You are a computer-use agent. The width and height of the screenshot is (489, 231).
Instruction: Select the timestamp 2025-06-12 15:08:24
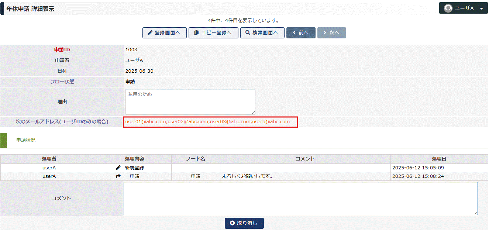pyautogui.click(x=418, y=176)
